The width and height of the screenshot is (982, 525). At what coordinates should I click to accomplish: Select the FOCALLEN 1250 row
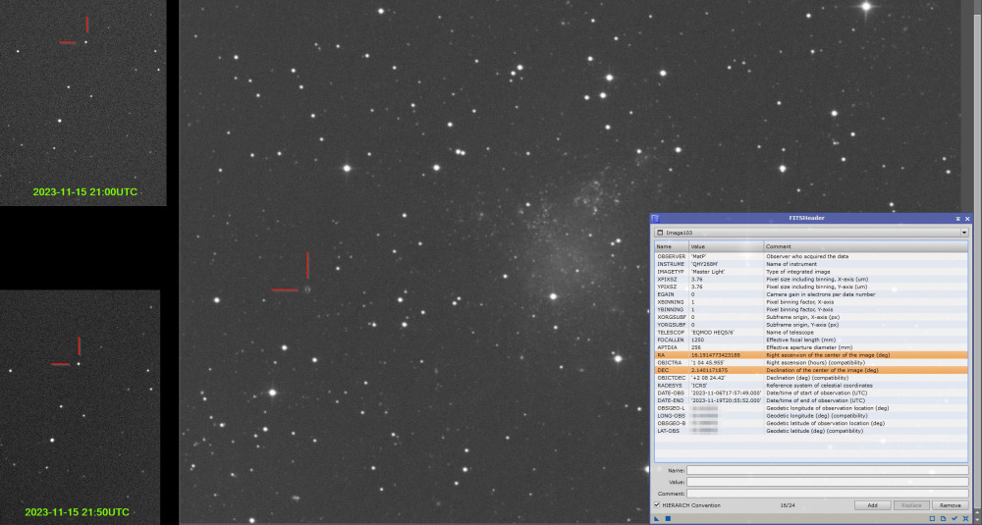(811, 340)
